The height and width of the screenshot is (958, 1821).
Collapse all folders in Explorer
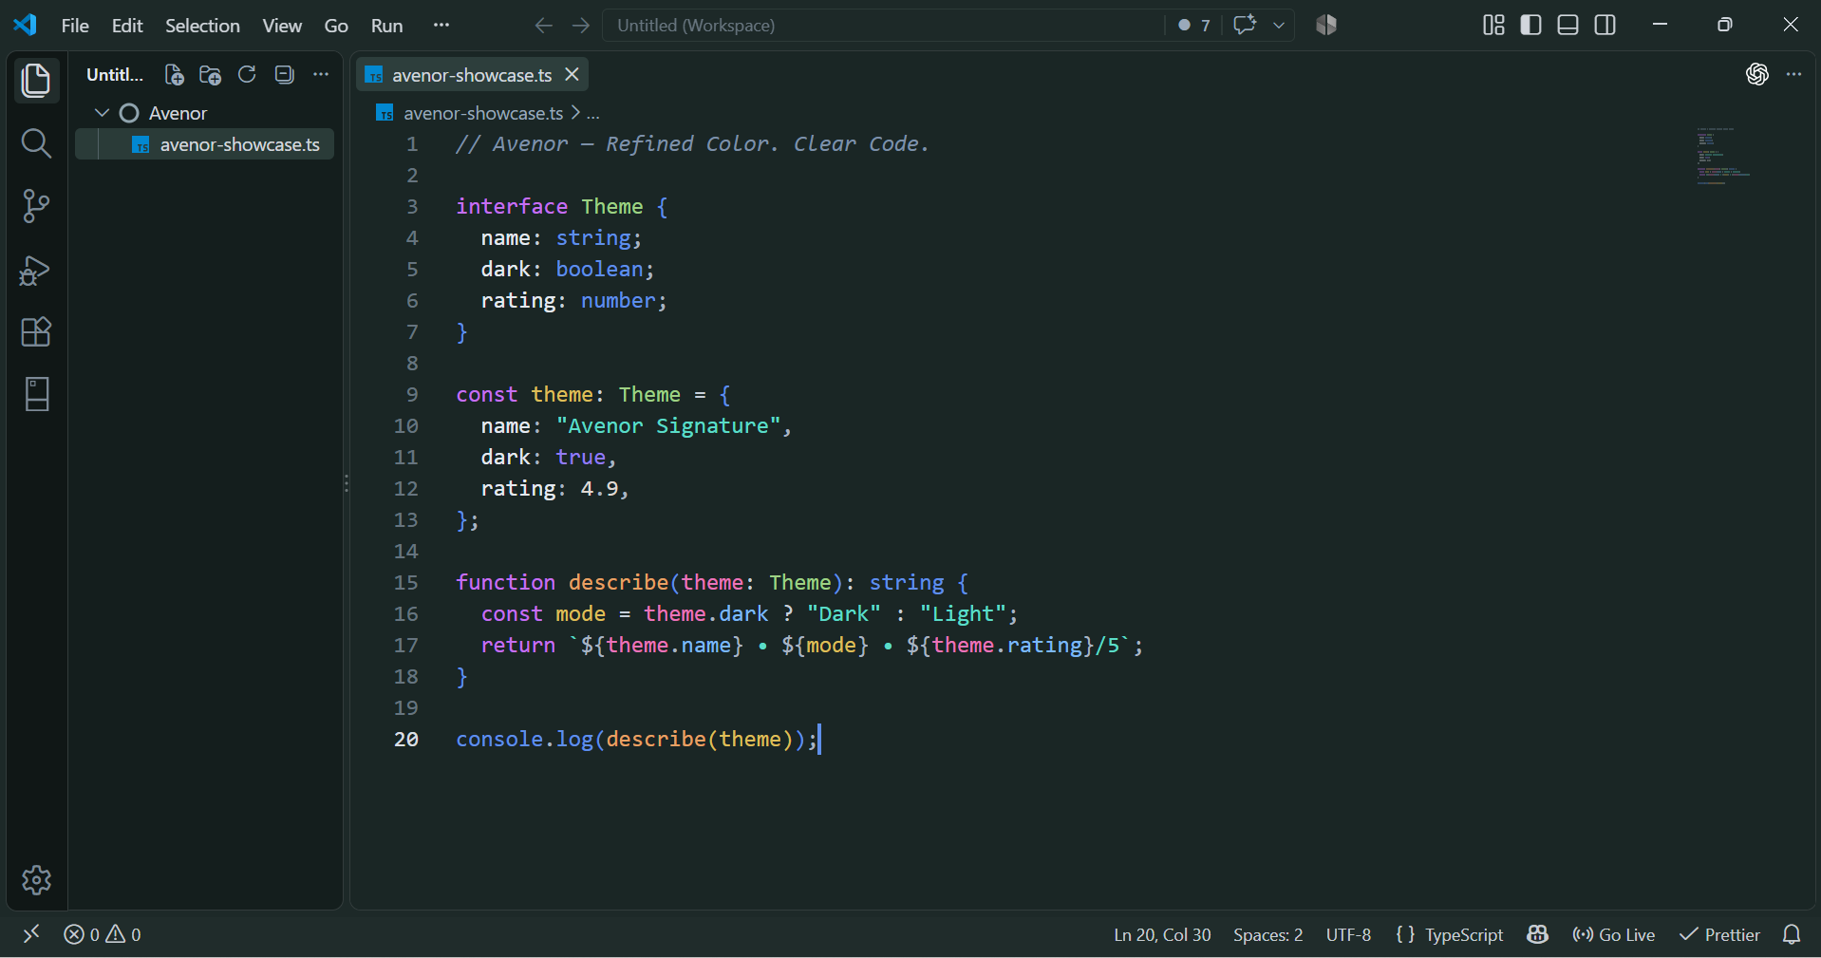click(284, 75)
